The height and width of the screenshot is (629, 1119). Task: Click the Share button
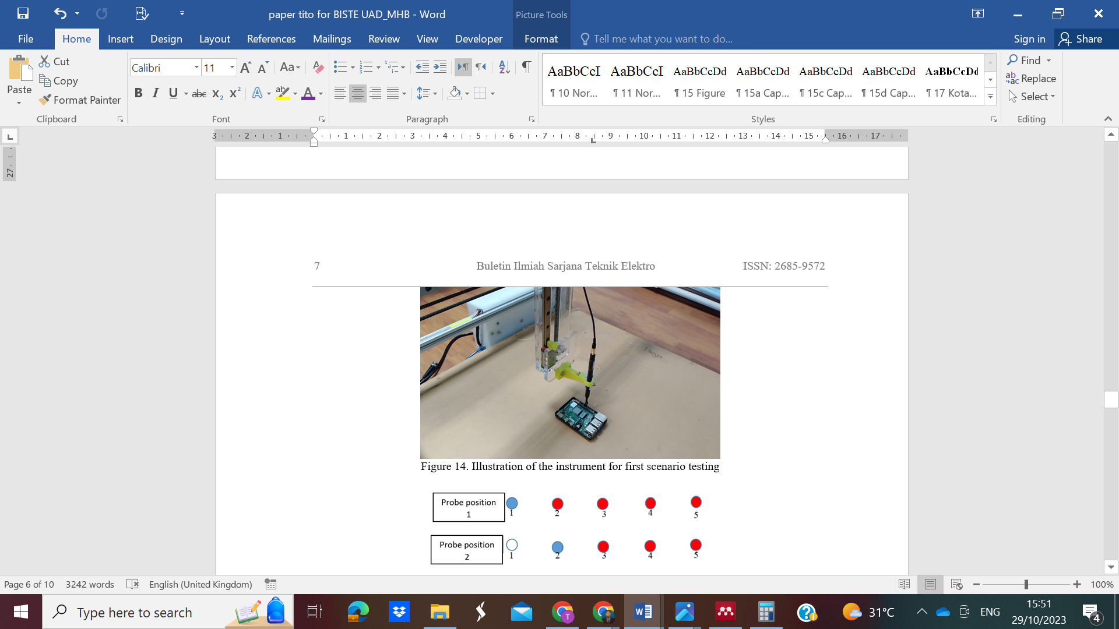point(1081,39)
